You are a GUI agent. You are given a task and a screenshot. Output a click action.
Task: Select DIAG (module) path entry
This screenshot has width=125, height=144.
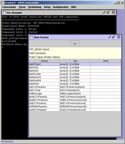coord(37,53)
